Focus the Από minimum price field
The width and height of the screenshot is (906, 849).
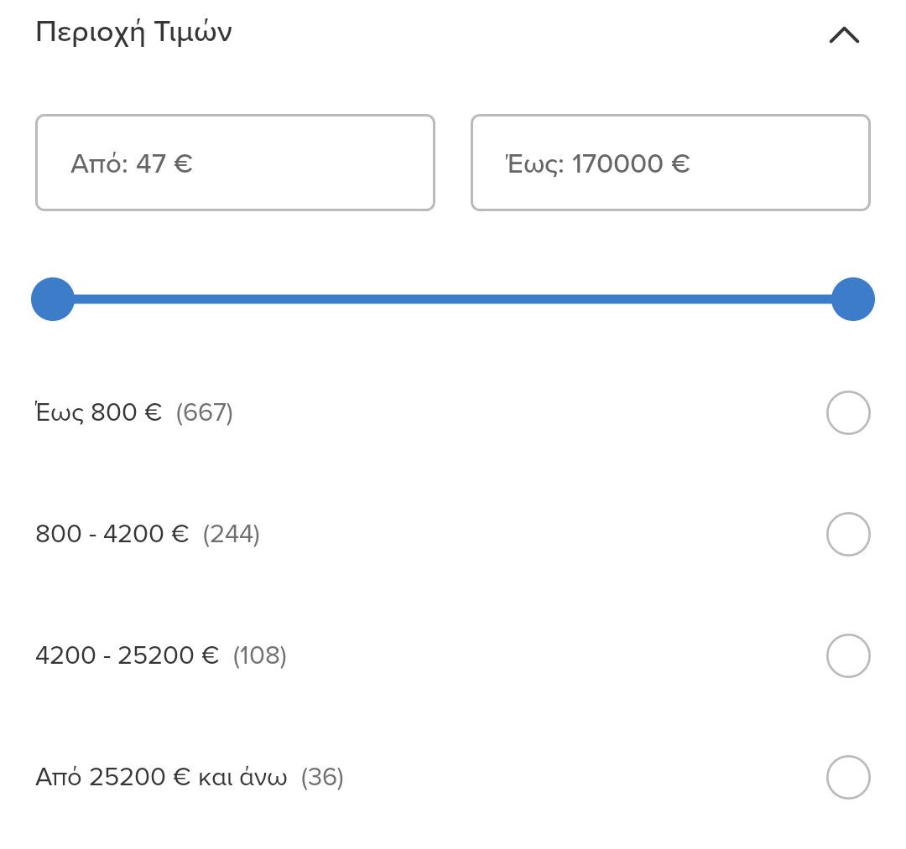235,163
